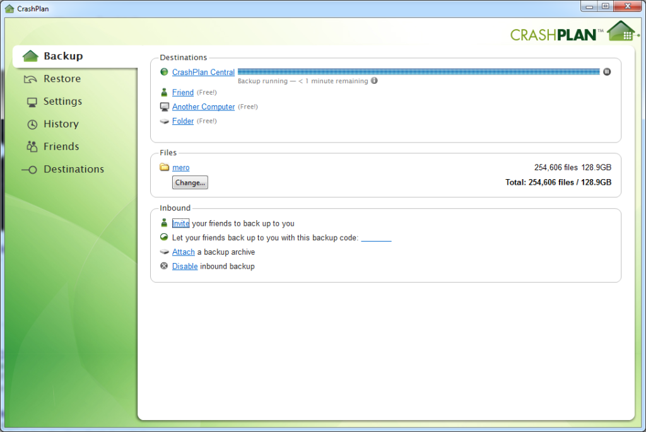Click the '254,606 files 128.9GB' text

coord(573,167)
